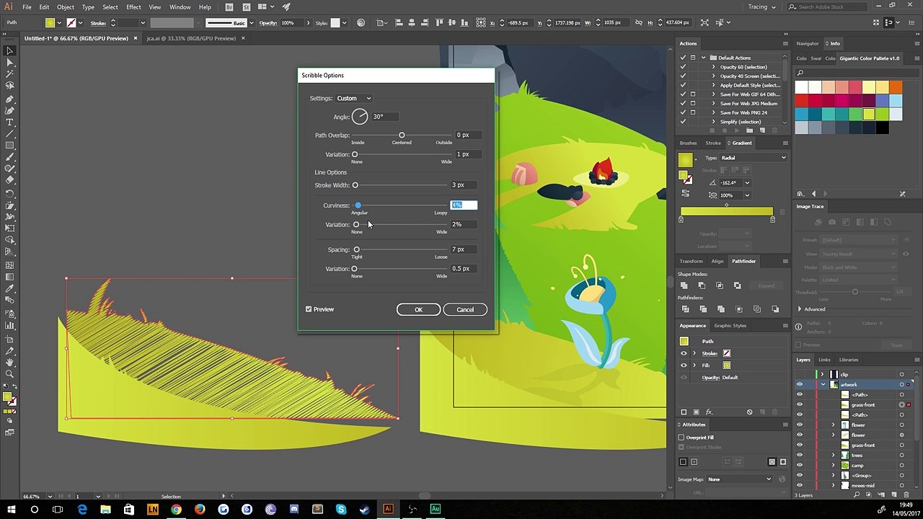Click the Intersect shape mode icon
The image size is (923, 519).
720,285
